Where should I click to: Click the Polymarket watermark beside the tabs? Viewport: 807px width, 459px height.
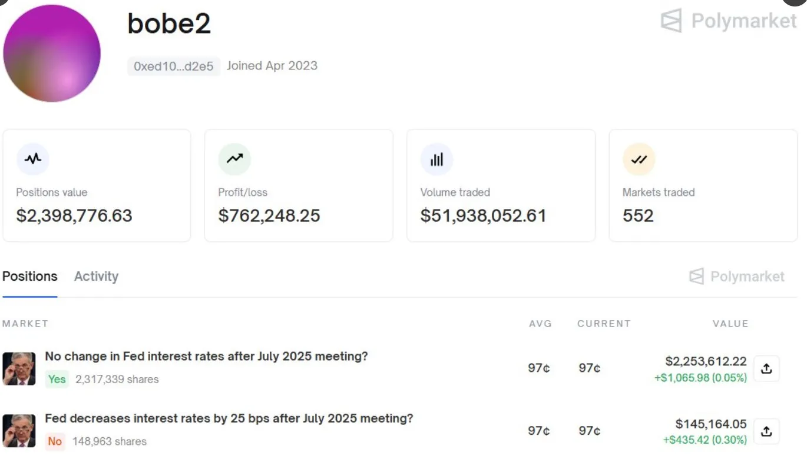tap(736, 277)
